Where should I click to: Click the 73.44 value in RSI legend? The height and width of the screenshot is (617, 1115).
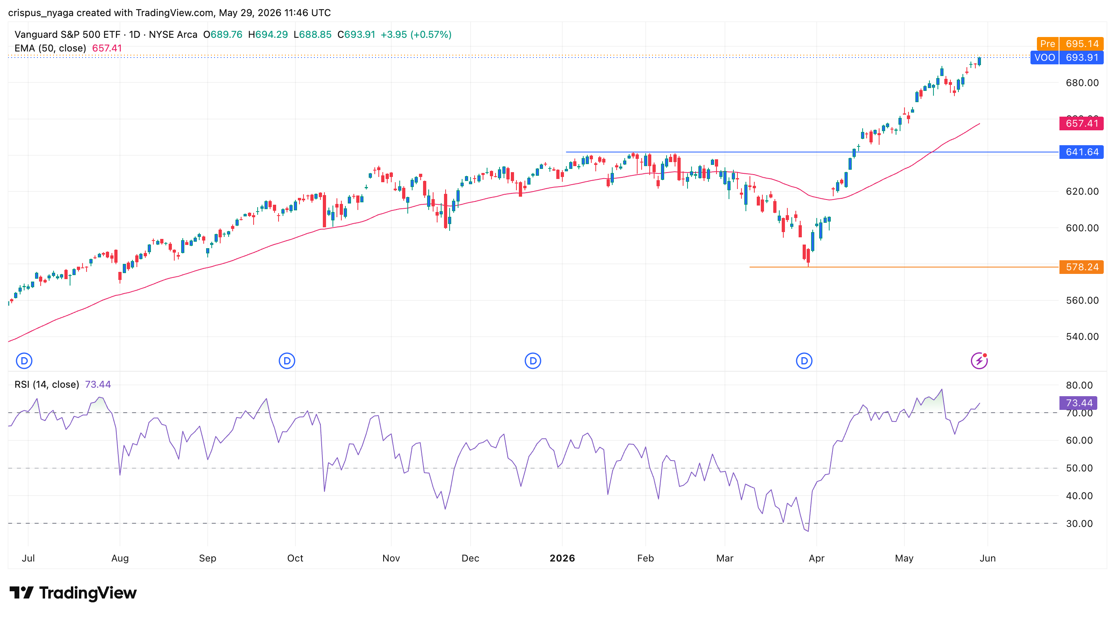(x=98, y=385)
